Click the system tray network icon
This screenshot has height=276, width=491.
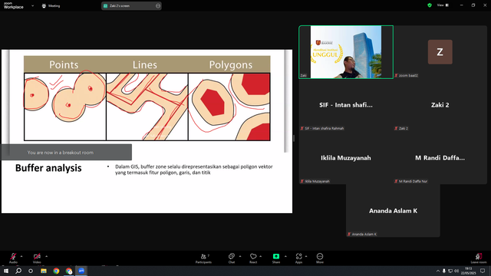pos(450,271)
